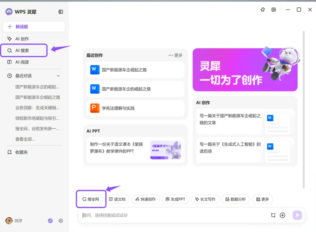This screenshot has height=232, width=316.
Task: Open document 国产新能源车企崛起之路 in 最近创作
Action: 135,70
